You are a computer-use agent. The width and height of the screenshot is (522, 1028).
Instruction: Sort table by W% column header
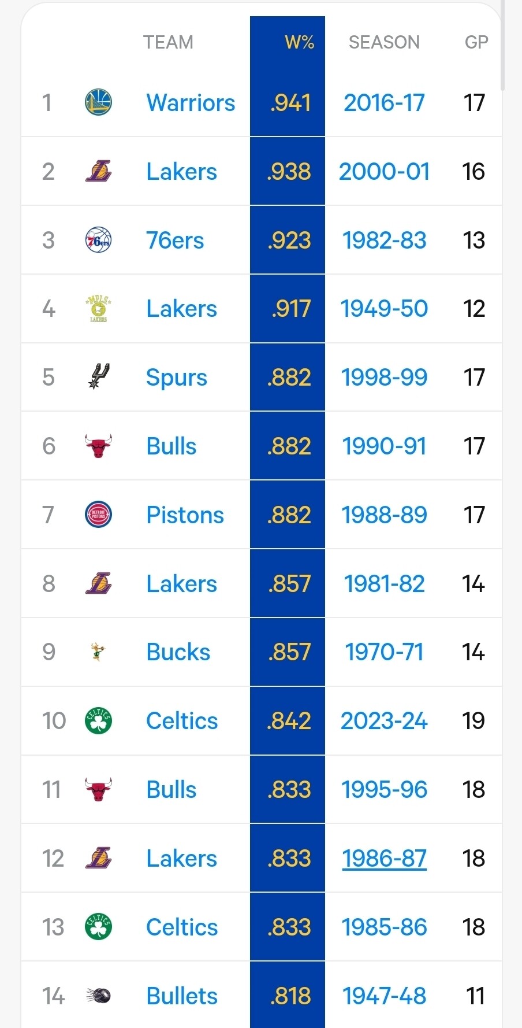[299, 42]
